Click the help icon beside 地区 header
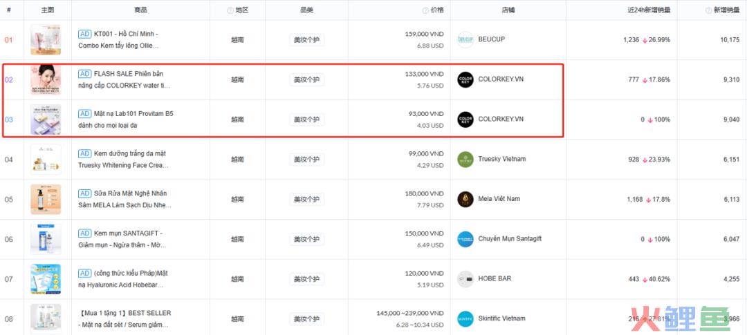This screenshot has height=335, width=747. point(230,10)
